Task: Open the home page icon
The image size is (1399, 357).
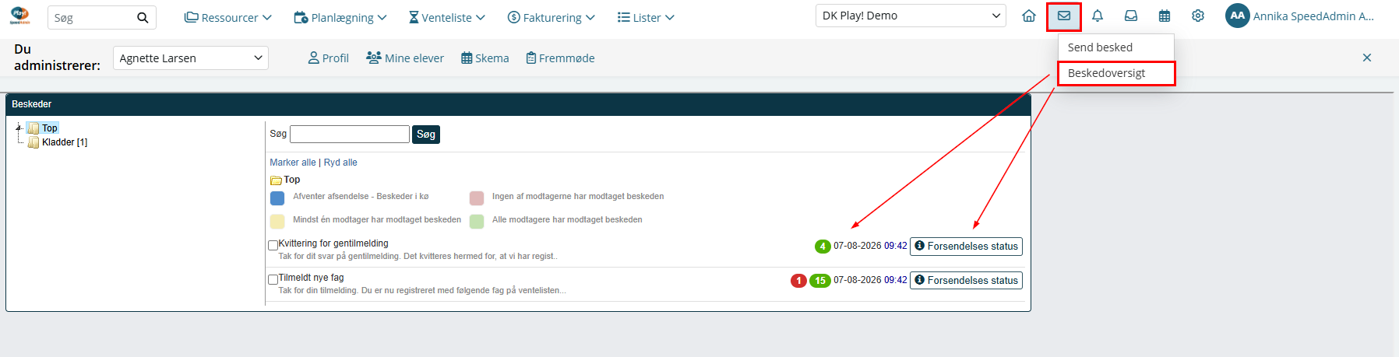Action: [x=1029, y=16]
